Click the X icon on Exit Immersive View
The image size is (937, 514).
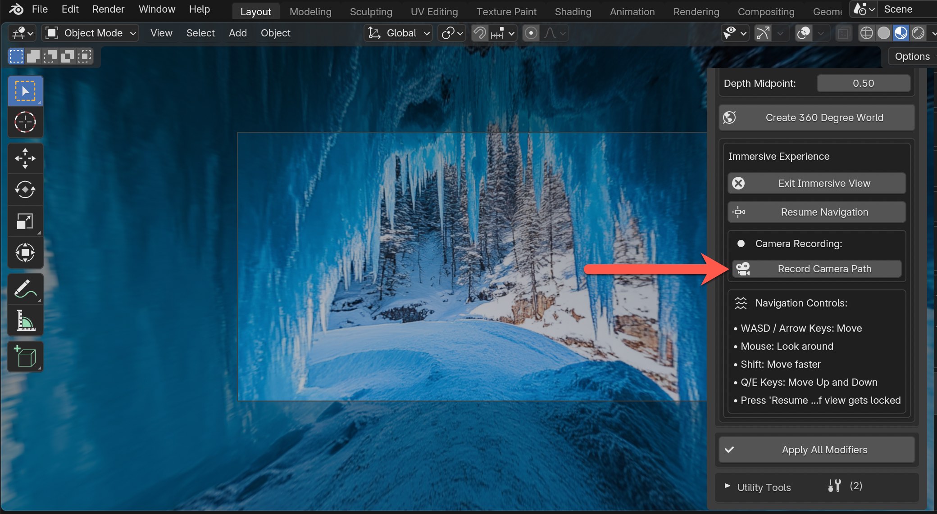pos(738,183)
